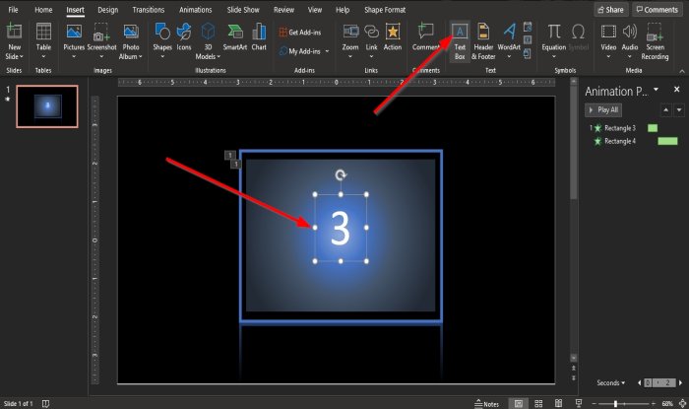Expand the Photo Album dropdown arrow
Image resolution: width=689 pixels, height=409 pixels.
pos(140,57)
